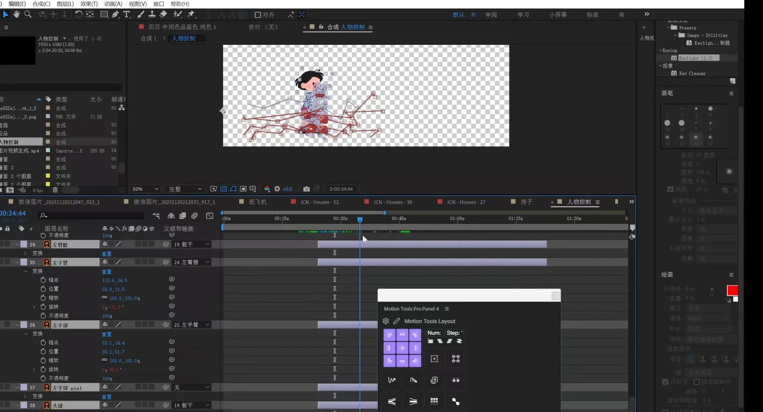Toggle rotation stopwatch for layer 25 左手臂
The width and height of the screenshot is (763, 412).
pos(43,307)
